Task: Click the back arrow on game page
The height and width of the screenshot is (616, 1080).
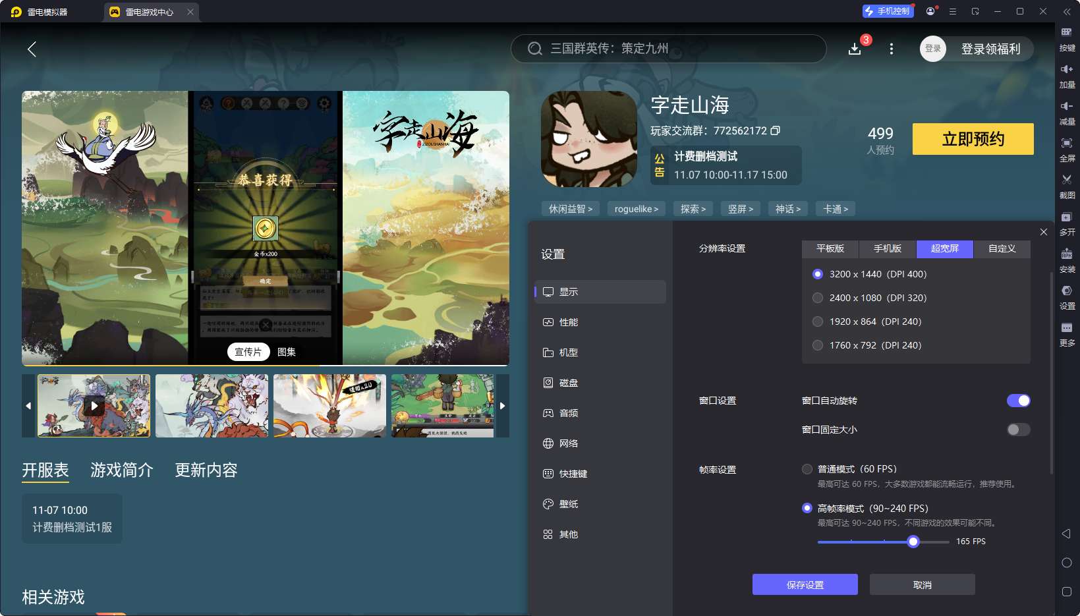Action: [32, 49]
